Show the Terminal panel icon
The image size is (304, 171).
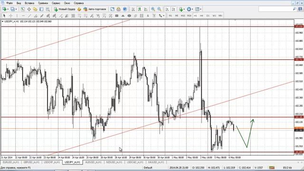41,9
